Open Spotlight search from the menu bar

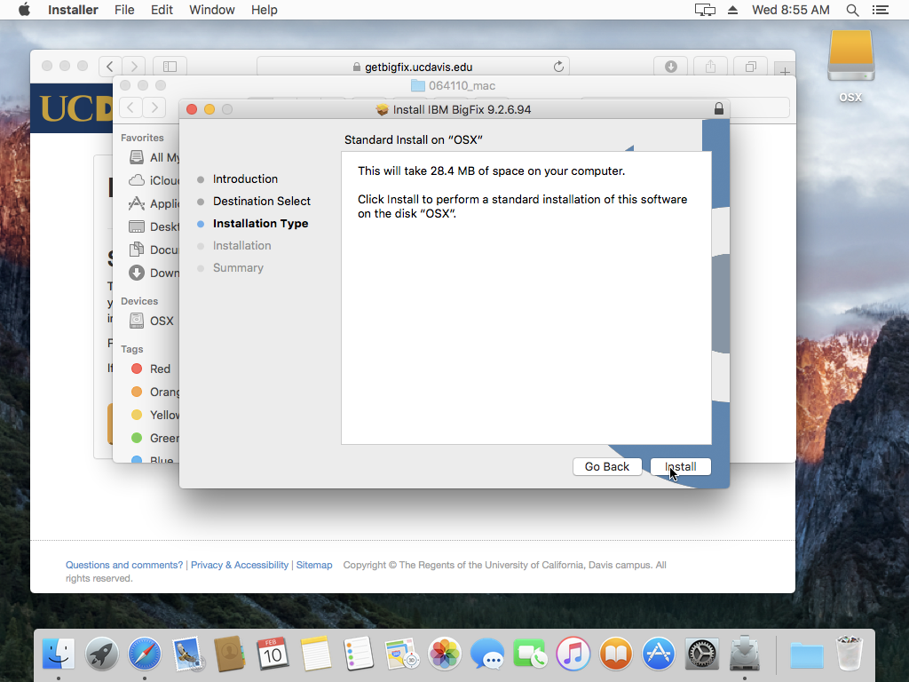point(852,10)
